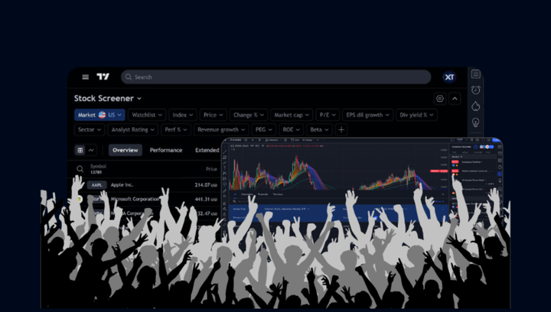Open the hotlists flame sidebar icon
The width and height of the screenshot is (551, 312).
pyautogui.click(x=476, y=106)
